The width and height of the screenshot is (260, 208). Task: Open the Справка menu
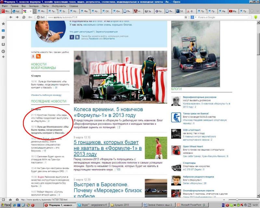(x=73, y=6)
